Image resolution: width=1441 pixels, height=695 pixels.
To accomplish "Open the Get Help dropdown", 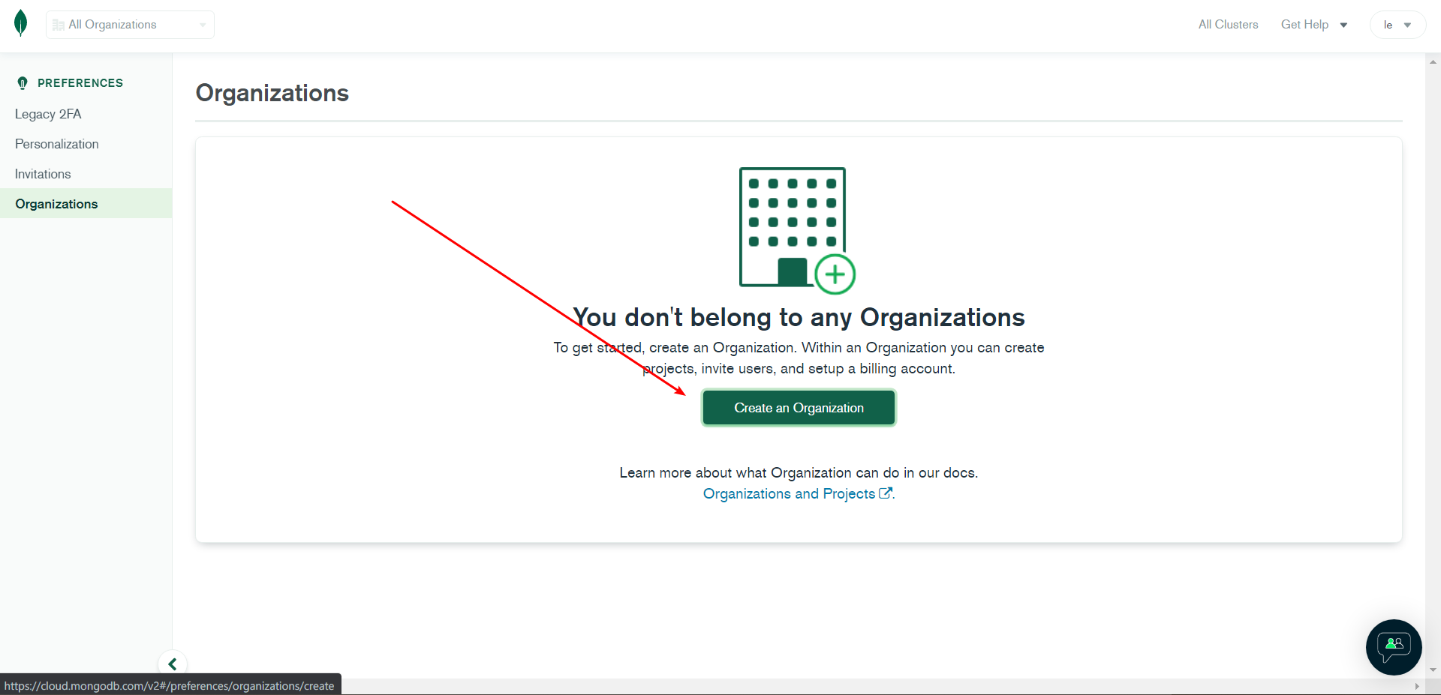I will click(1313, 24).
